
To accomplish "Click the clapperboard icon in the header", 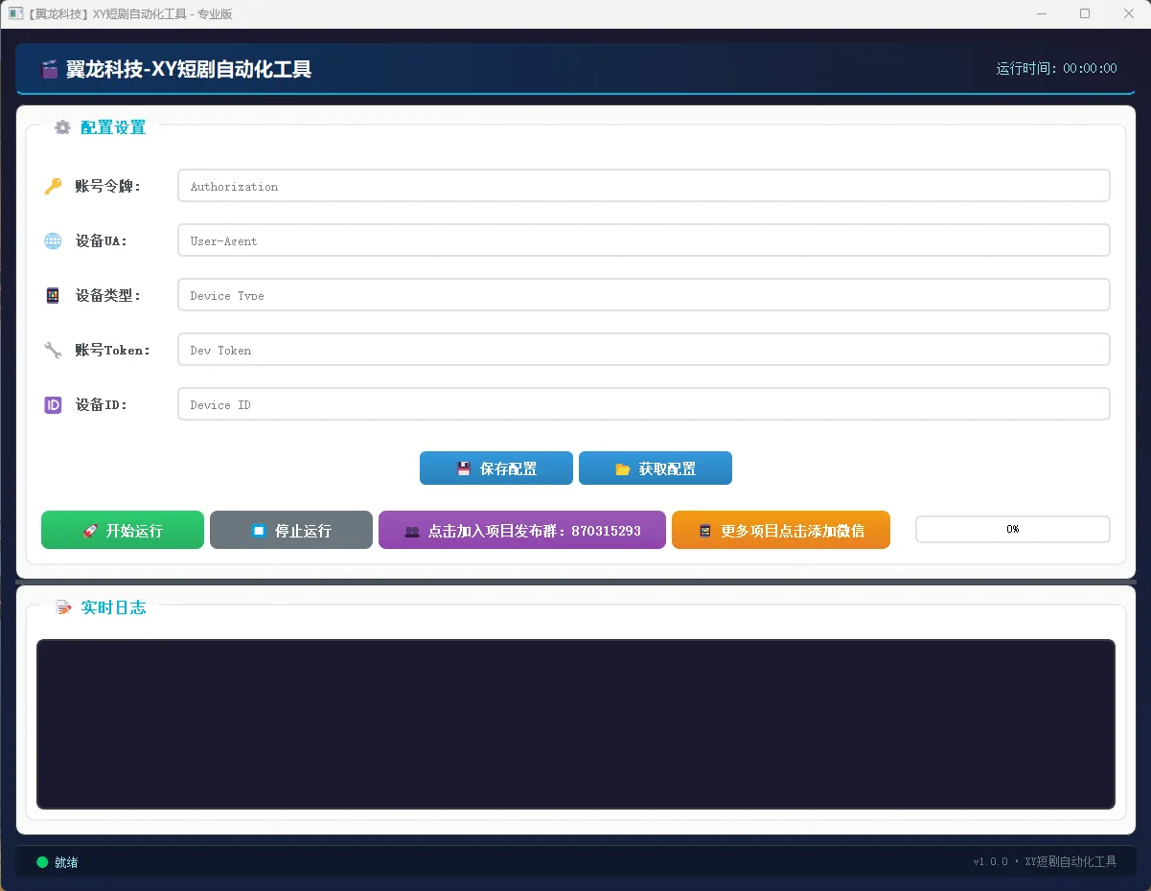I will [50, 69].
